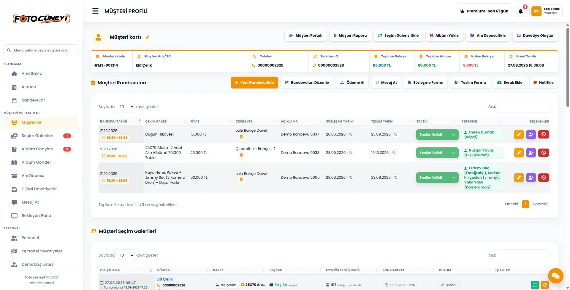
Task: Open Teslim Edildi status dropdown for Düğün Hikayesi
Action: coord(437,134)
